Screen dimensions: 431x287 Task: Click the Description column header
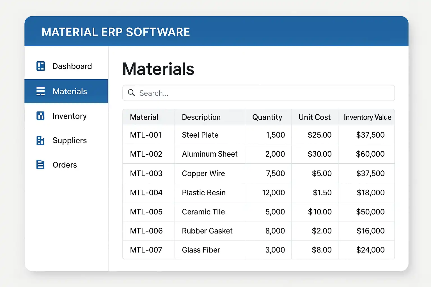coord(201,117)
